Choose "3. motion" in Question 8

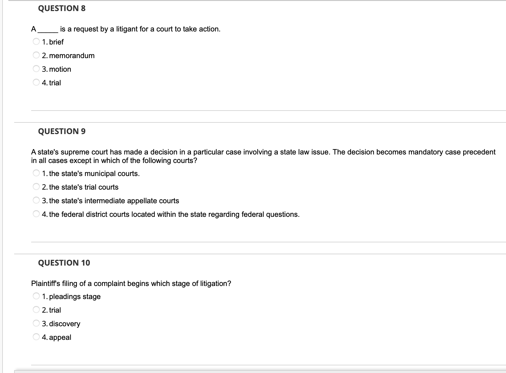pos(36,69)
